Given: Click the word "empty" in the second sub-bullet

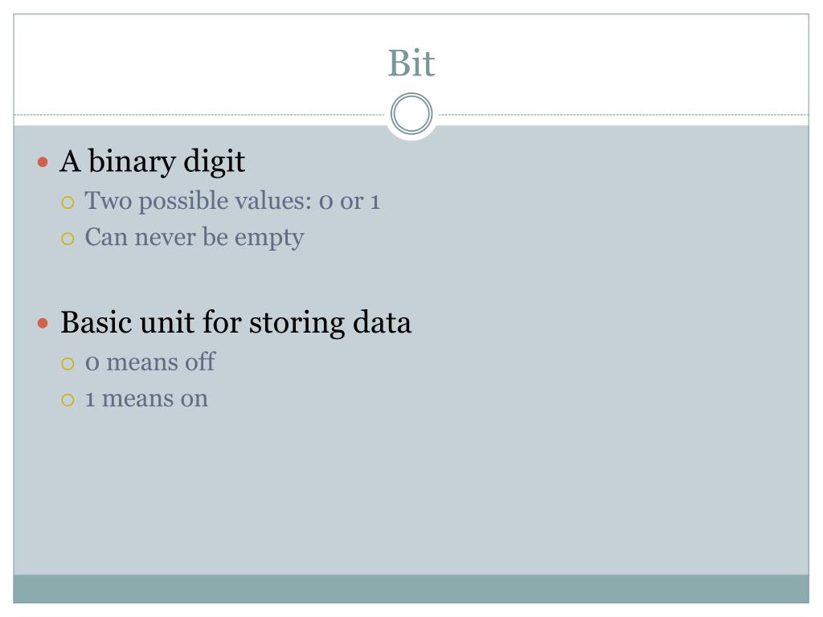Looking at the screenshot, I should pyautogui.click(x=269, y=239).
